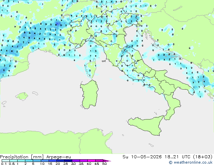214x165 pixels.
Task: Click Sardinia island on the map
Action: [89, 94]
